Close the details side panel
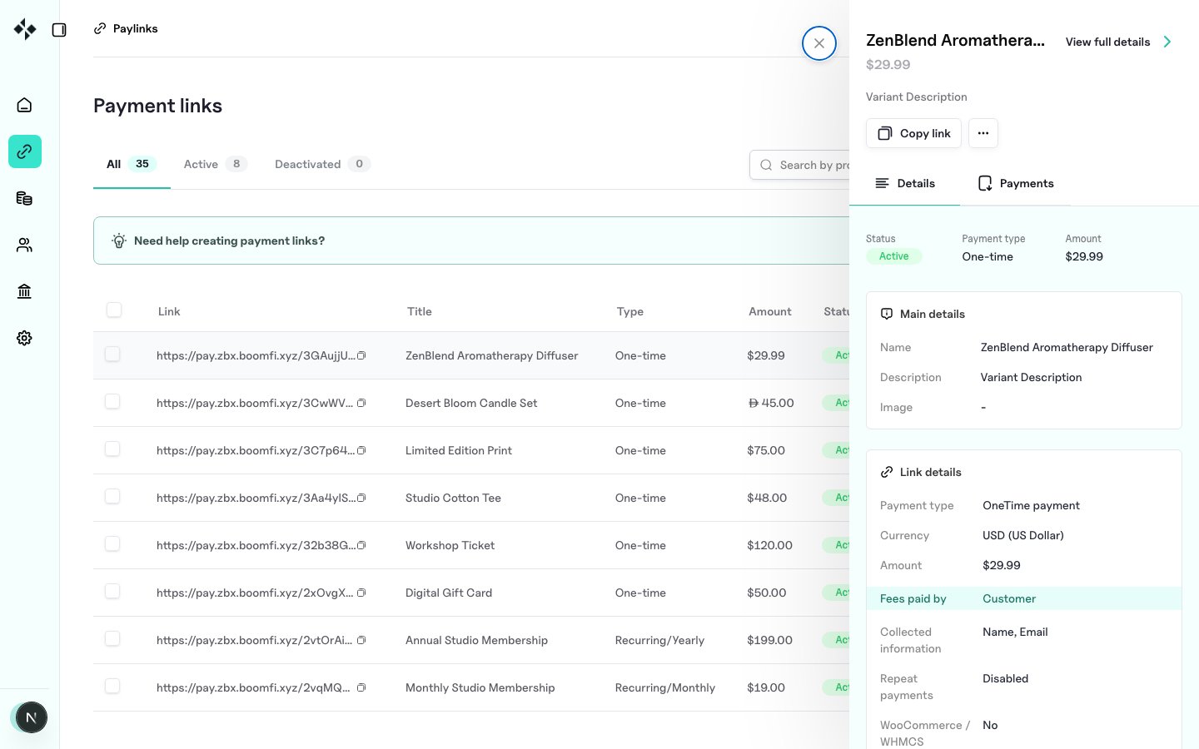The image size is (1199, 749). 819,43
